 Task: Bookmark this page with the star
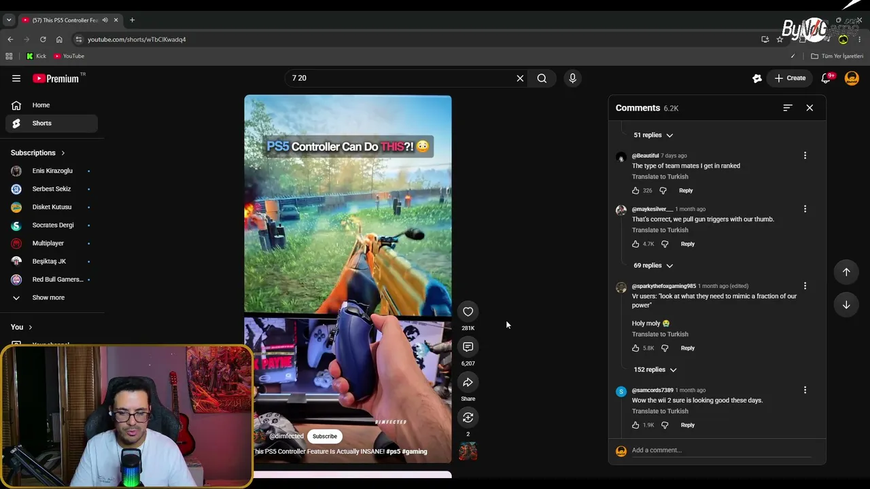click(780, 39)
